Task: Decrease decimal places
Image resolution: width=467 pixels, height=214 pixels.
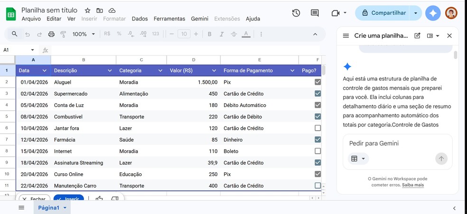Action: point(131,34)
